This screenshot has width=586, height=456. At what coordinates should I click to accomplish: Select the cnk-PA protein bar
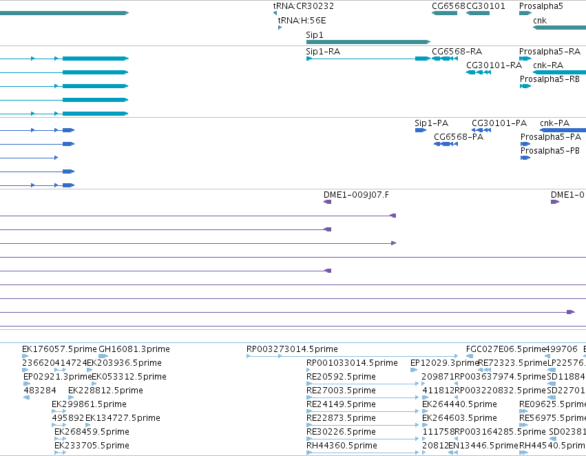click(x=563, y=130)
